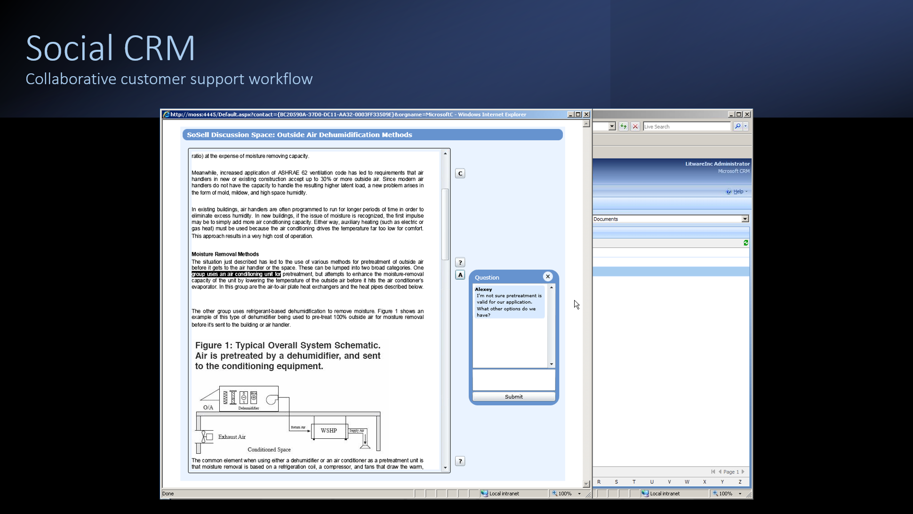Click the question mark marker near the figure
Viewport: 913px width, 514px height.
coord(460,461)
